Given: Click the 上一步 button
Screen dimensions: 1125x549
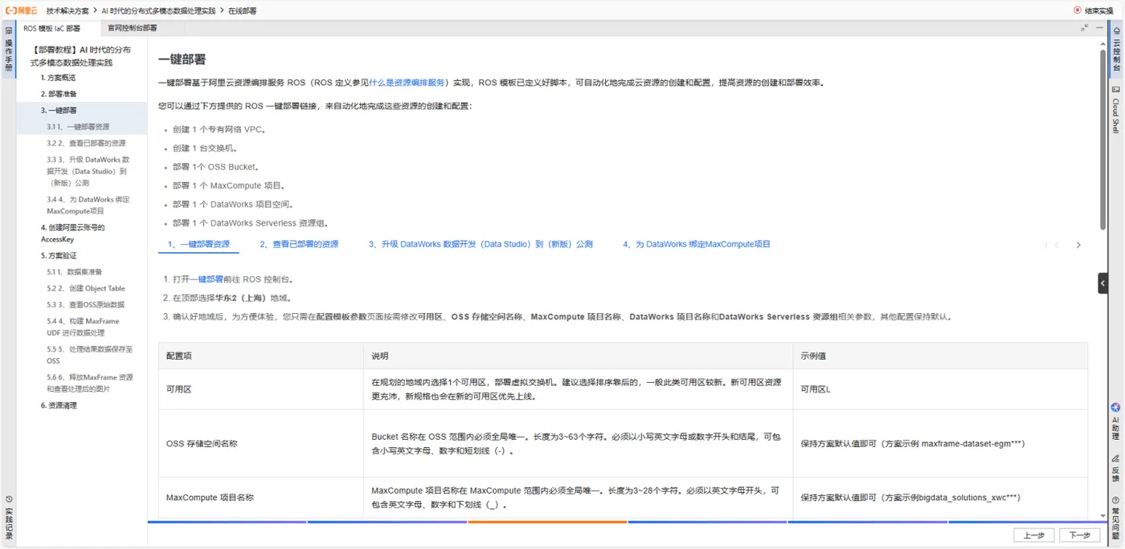Looking at the screenshot, I should (1034, 535).
